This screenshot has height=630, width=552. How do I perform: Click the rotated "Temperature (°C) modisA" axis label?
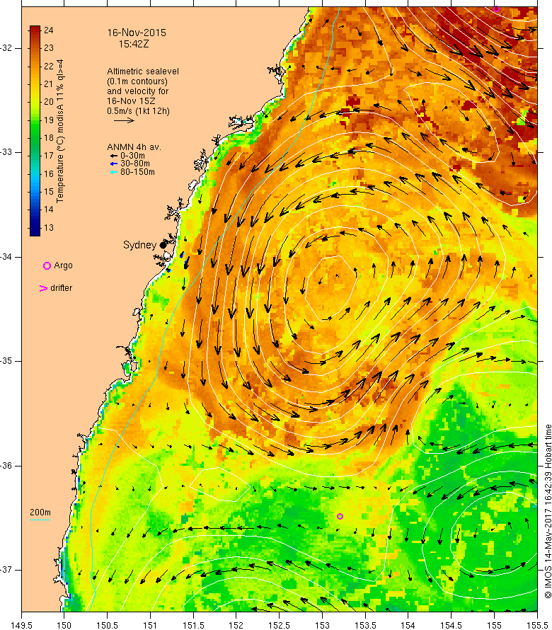pyautogui.click(x=60, y=132)
